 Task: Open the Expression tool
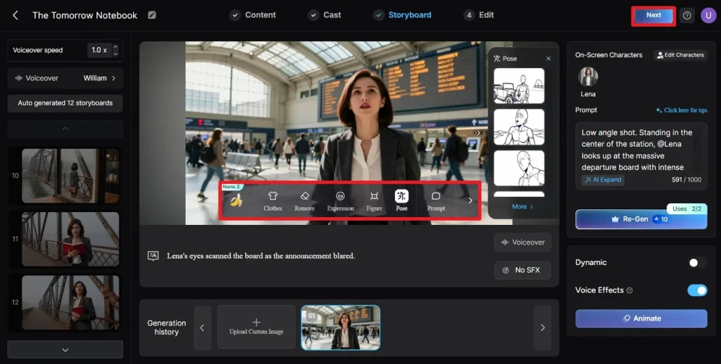[x=340, y=200]
